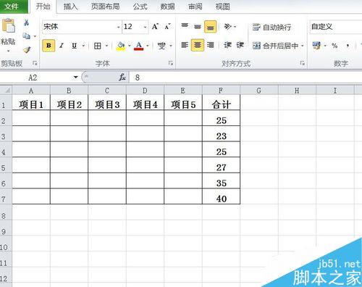The height and width of the screenshot is (287, 362).
Task: Open merge and center dropdown arrow
Action: pyautogui.click(x=302, y=46)
